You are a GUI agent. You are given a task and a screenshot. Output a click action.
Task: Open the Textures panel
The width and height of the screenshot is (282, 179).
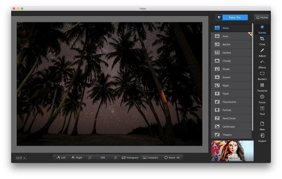pyautogui.click(x=262, y=87)
